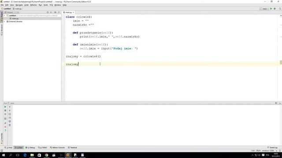Click main.py in the navigation bar

pos(17,9)
